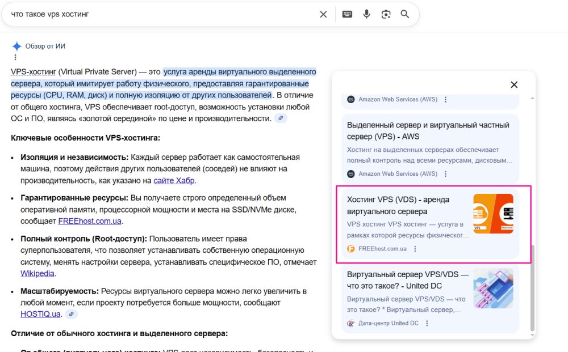Clear the search query with the X icon

coord(323,14)
